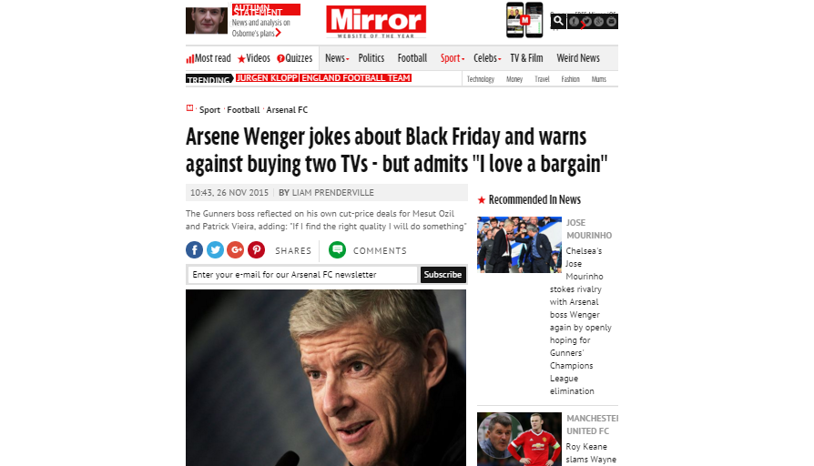Share article via blue Facebook icon

pyautogui.click(x=195, y=250)
